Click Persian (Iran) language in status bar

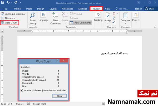39,104
